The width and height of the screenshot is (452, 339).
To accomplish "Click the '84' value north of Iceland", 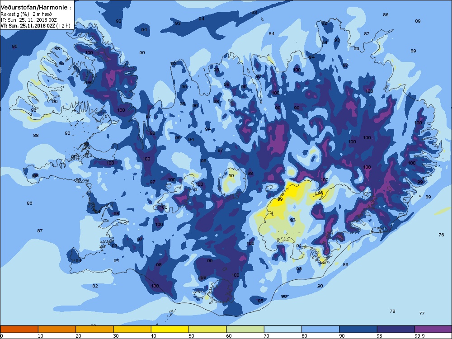I will [272, 34].
